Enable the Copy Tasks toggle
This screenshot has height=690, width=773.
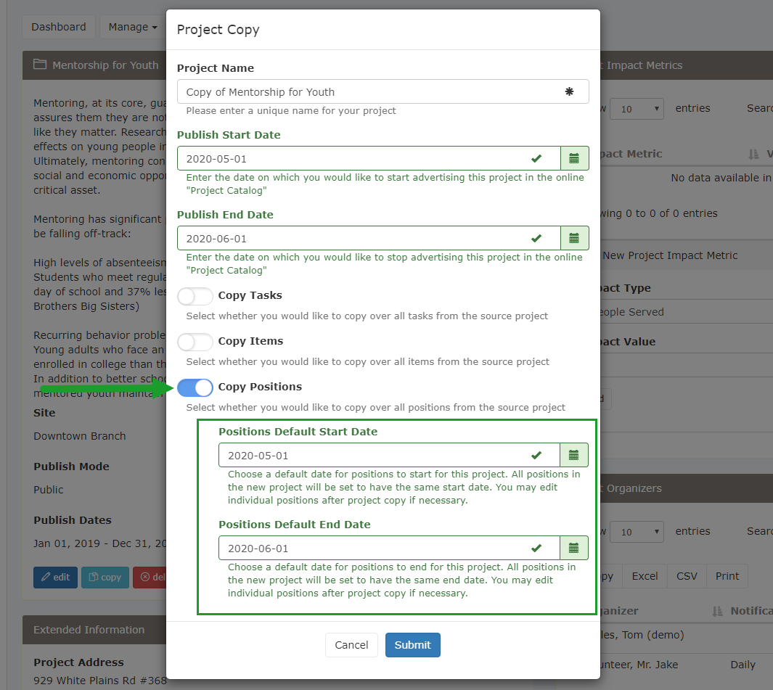[195, 296]
